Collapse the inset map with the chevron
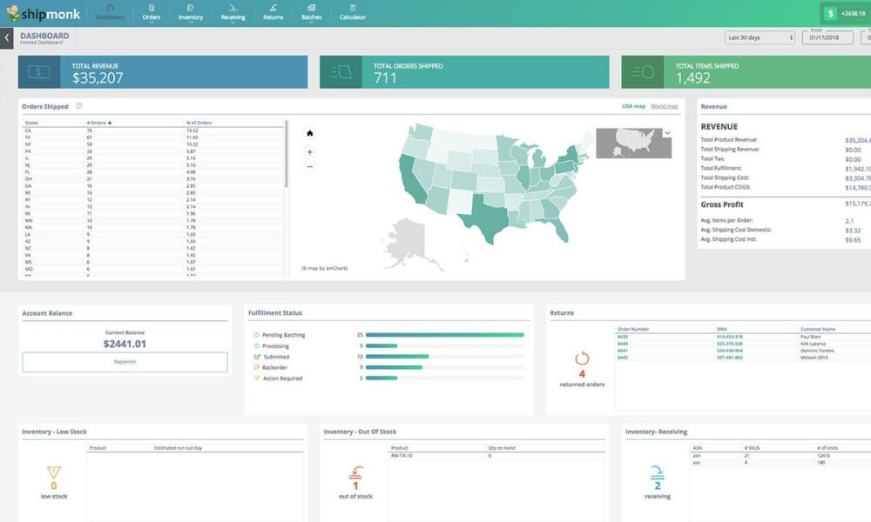The height and width of the screenshot is (522, 871). pyautogui.click(x=667, y=132)
